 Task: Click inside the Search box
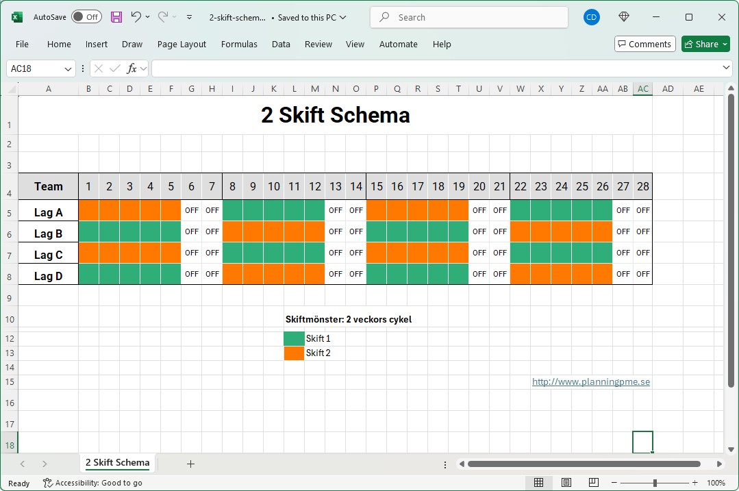[469, 17]
